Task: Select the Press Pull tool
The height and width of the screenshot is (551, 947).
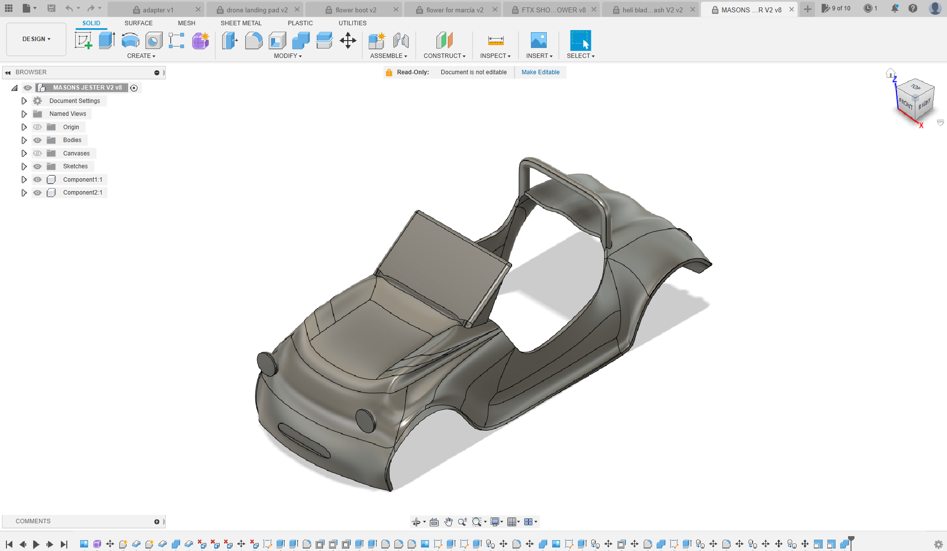Action: click(x=230, y=41)
